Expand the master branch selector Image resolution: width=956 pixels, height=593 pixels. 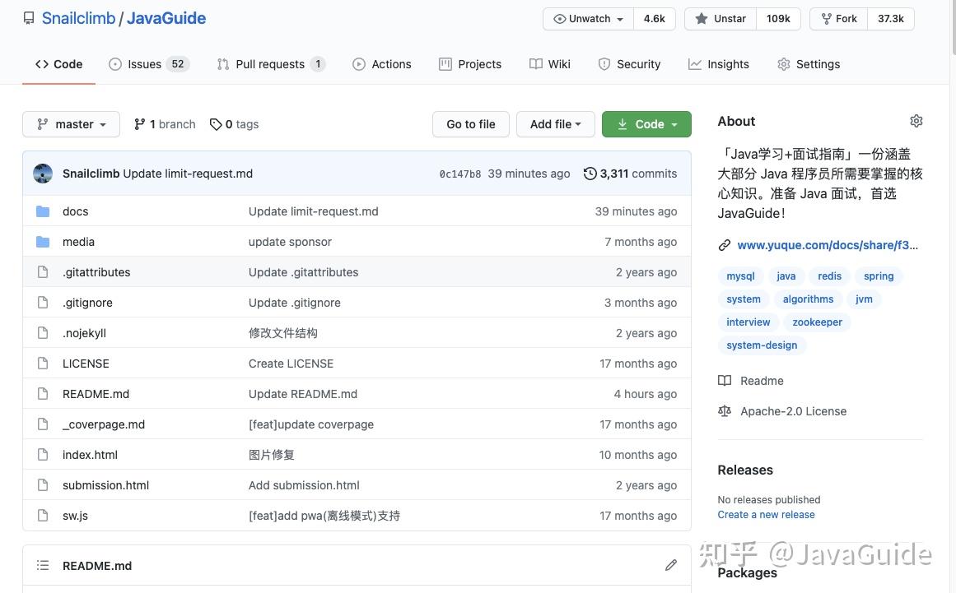(x=71, y=124)
